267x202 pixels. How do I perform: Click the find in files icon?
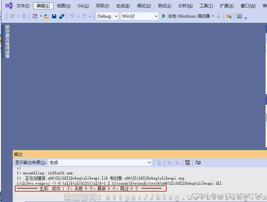[229, 16]
